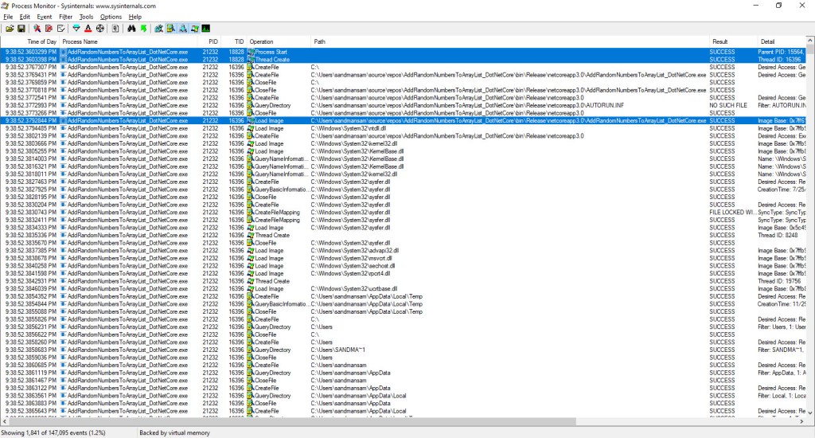Click the Open log file toolbar icon

[x=10, y=28]
